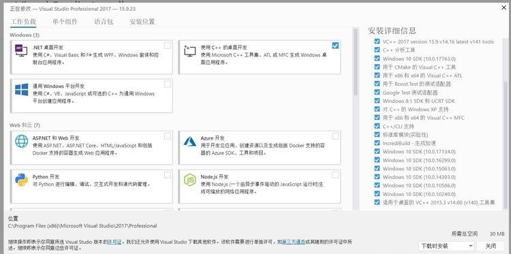Select the Node.js 开发 card title

tap(215, 177)
